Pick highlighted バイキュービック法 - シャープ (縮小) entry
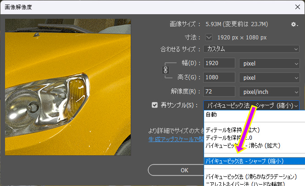The image size is (305, 186). click(244, 161)
